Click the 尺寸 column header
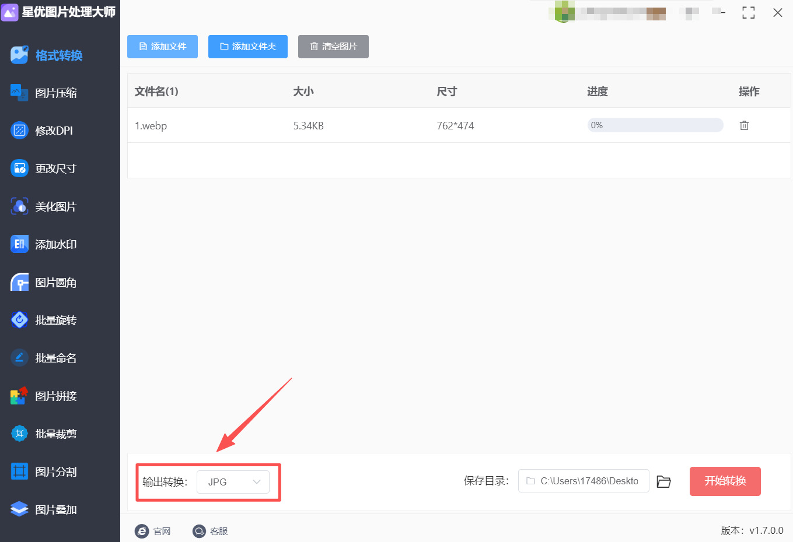This screenshot has height=542, width=793. point(447,91)
